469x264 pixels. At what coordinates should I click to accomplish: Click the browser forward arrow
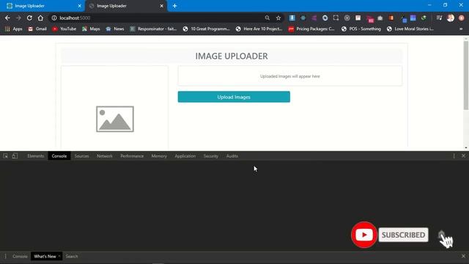pos(18,18)
